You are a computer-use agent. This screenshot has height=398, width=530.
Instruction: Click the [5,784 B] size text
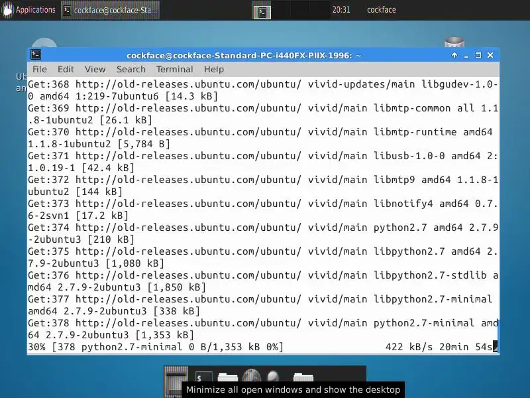point(144,144)
